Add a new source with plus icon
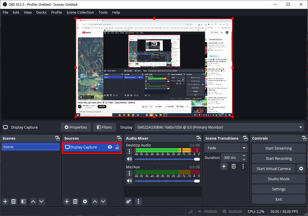308x216 pixels. [x=67, y=201]
